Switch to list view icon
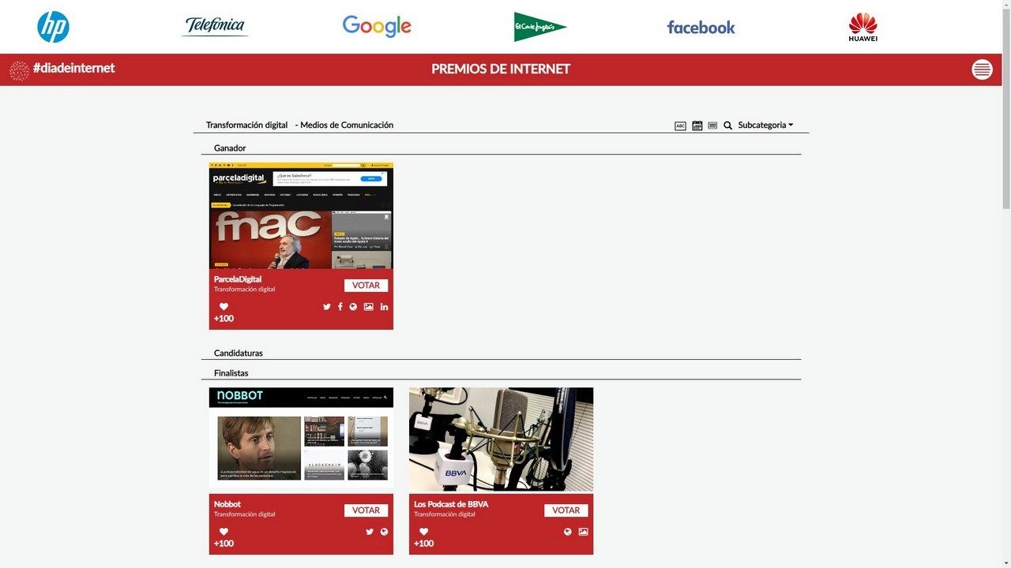Screen dimensions: 1011x568 [x=712, y=125]
